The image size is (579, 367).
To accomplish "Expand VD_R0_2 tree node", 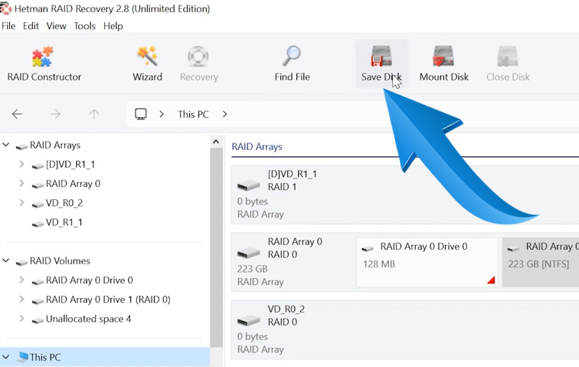I will [x=21, y=203].
